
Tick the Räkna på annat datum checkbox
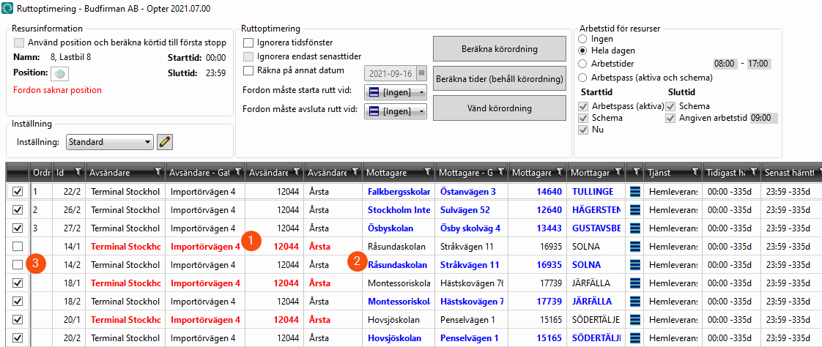pyautogui.click(x=248, y=70)
